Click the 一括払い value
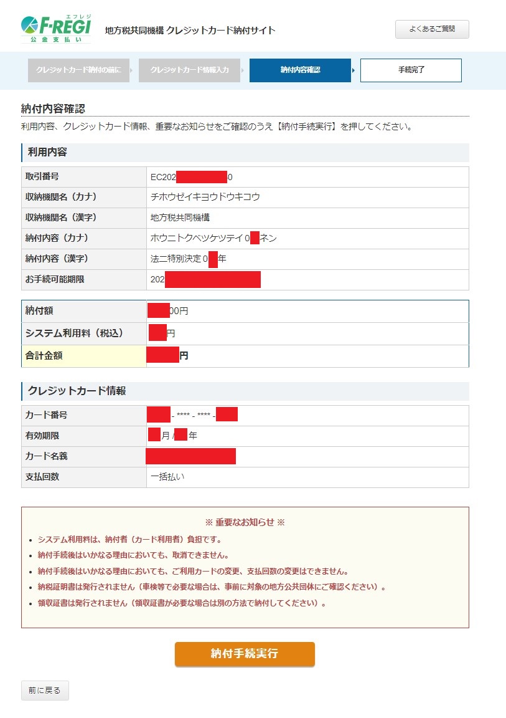The width and height of the screenshot is (506, 718). pos(168,477)
